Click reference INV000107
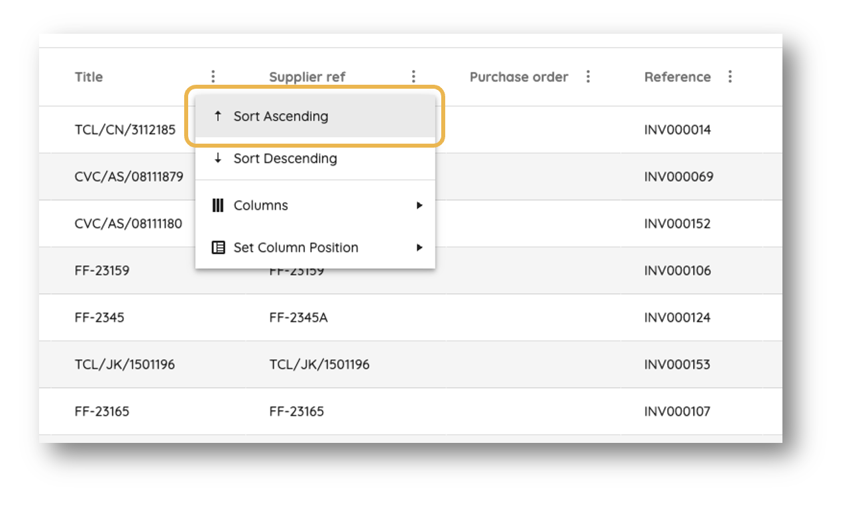Viewport: 852px width, 523px height. coord(677,412)
